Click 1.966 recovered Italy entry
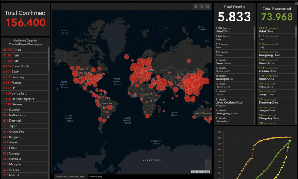Image resolution: width=298 pixels, height=179 pixels. [x=276, y=45]
